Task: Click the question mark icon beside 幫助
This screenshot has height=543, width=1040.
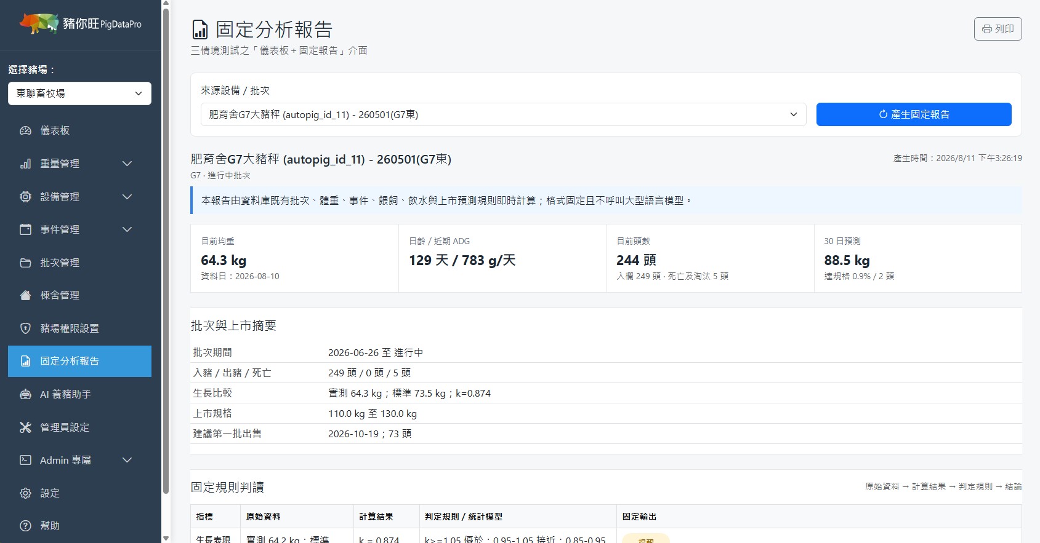Action: point(25,526)
